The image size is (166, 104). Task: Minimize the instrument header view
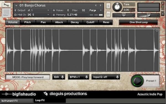[163, 7]
